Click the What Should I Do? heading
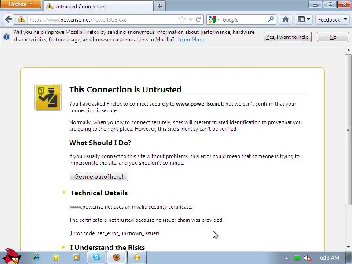 tap(100, 143)
